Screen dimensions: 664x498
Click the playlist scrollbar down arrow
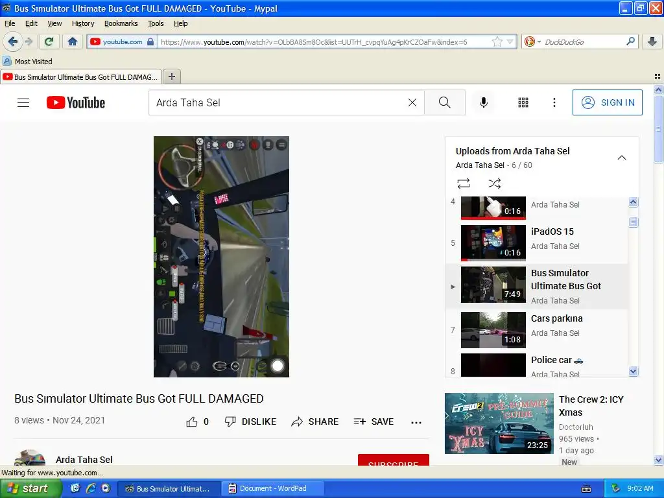point(633,372)
